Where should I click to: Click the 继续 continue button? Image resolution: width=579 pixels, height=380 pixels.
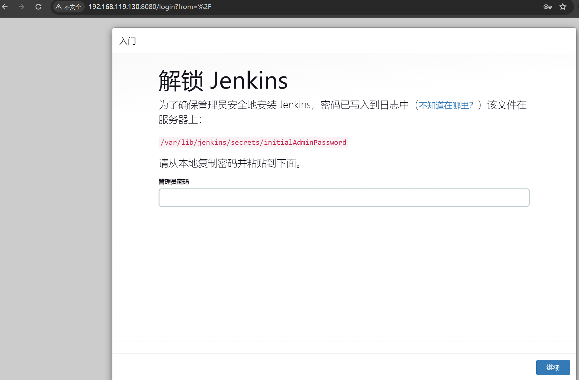[553, 368]
